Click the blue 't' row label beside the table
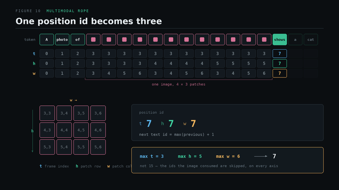 (x=34, y=53)
